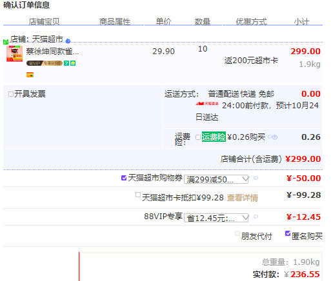The height and width of the screenshot is (281, 331).
Task: Click the card deduction amount ¥-99.28
Action: (303, 195)
